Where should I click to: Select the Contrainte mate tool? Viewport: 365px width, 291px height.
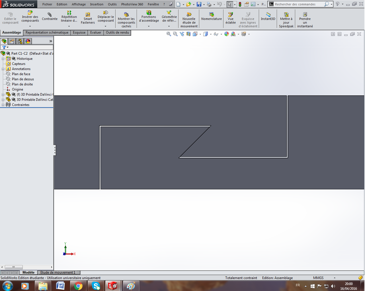50,17
